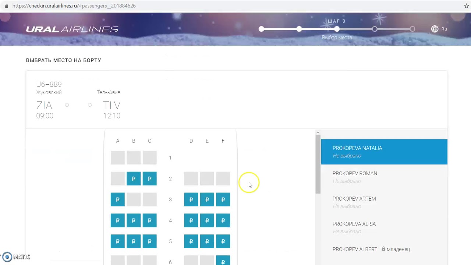Click arrival airport code TLV
Viewport: 471px width, 265px height.
(112, 106)
